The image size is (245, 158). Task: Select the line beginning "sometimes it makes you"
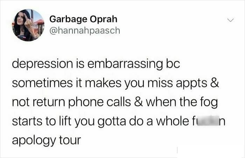(115, 83)
